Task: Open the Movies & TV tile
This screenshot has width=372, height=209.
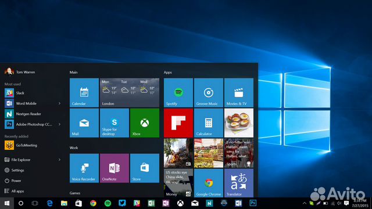Action: (x=239, y=93)
